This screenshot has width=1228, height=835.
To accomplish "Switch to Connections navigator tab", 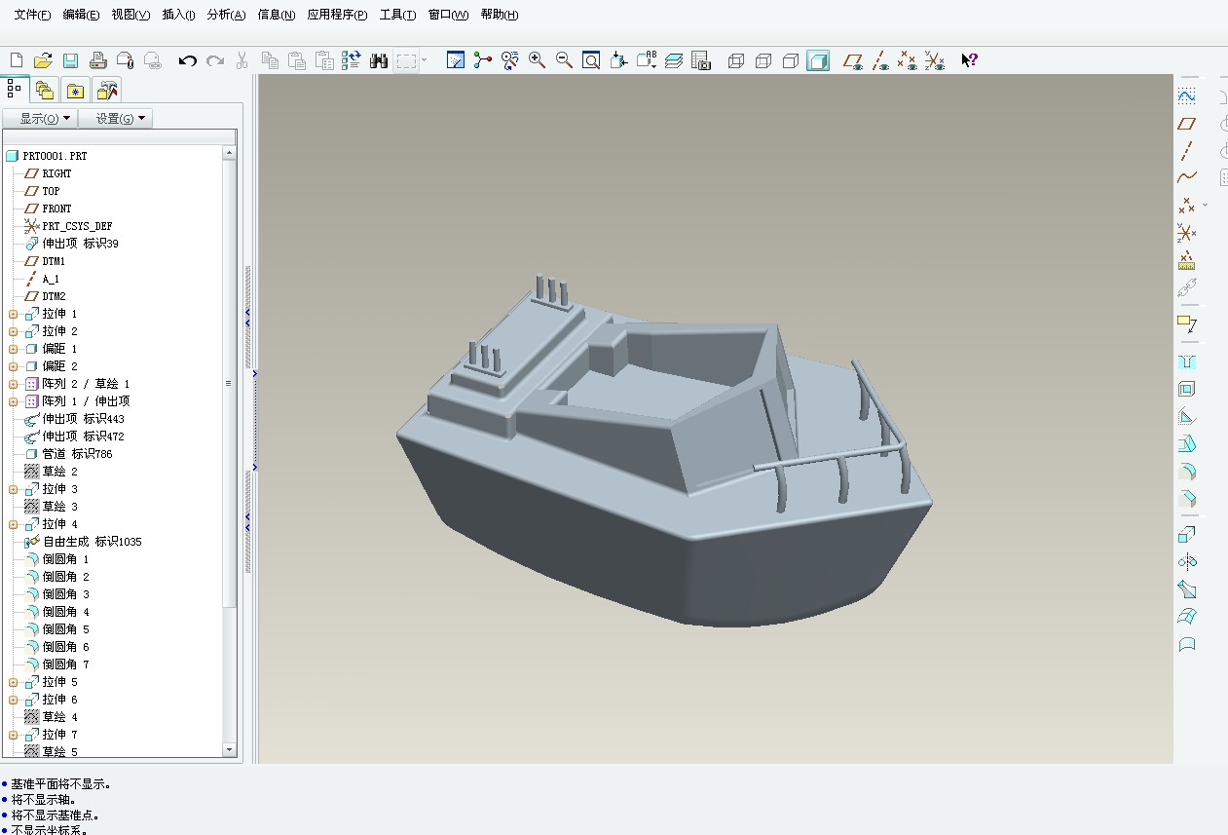I will 107,90.
